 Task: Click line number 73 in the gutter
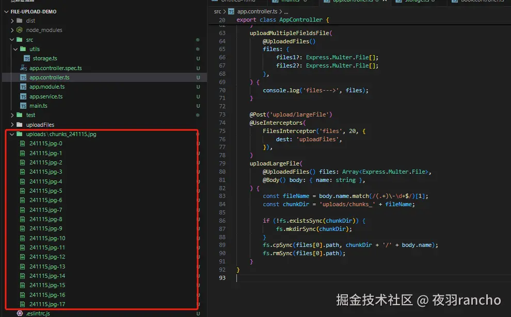pos(222,114)
